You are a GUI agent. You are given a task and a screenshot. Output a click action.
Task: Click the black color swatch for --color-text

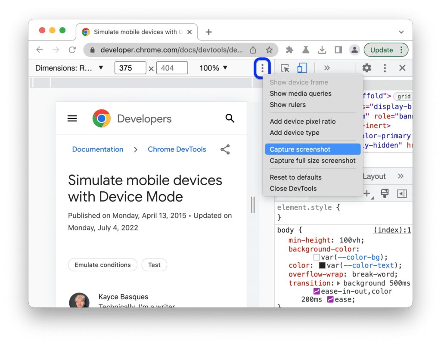tap(322, 265)
